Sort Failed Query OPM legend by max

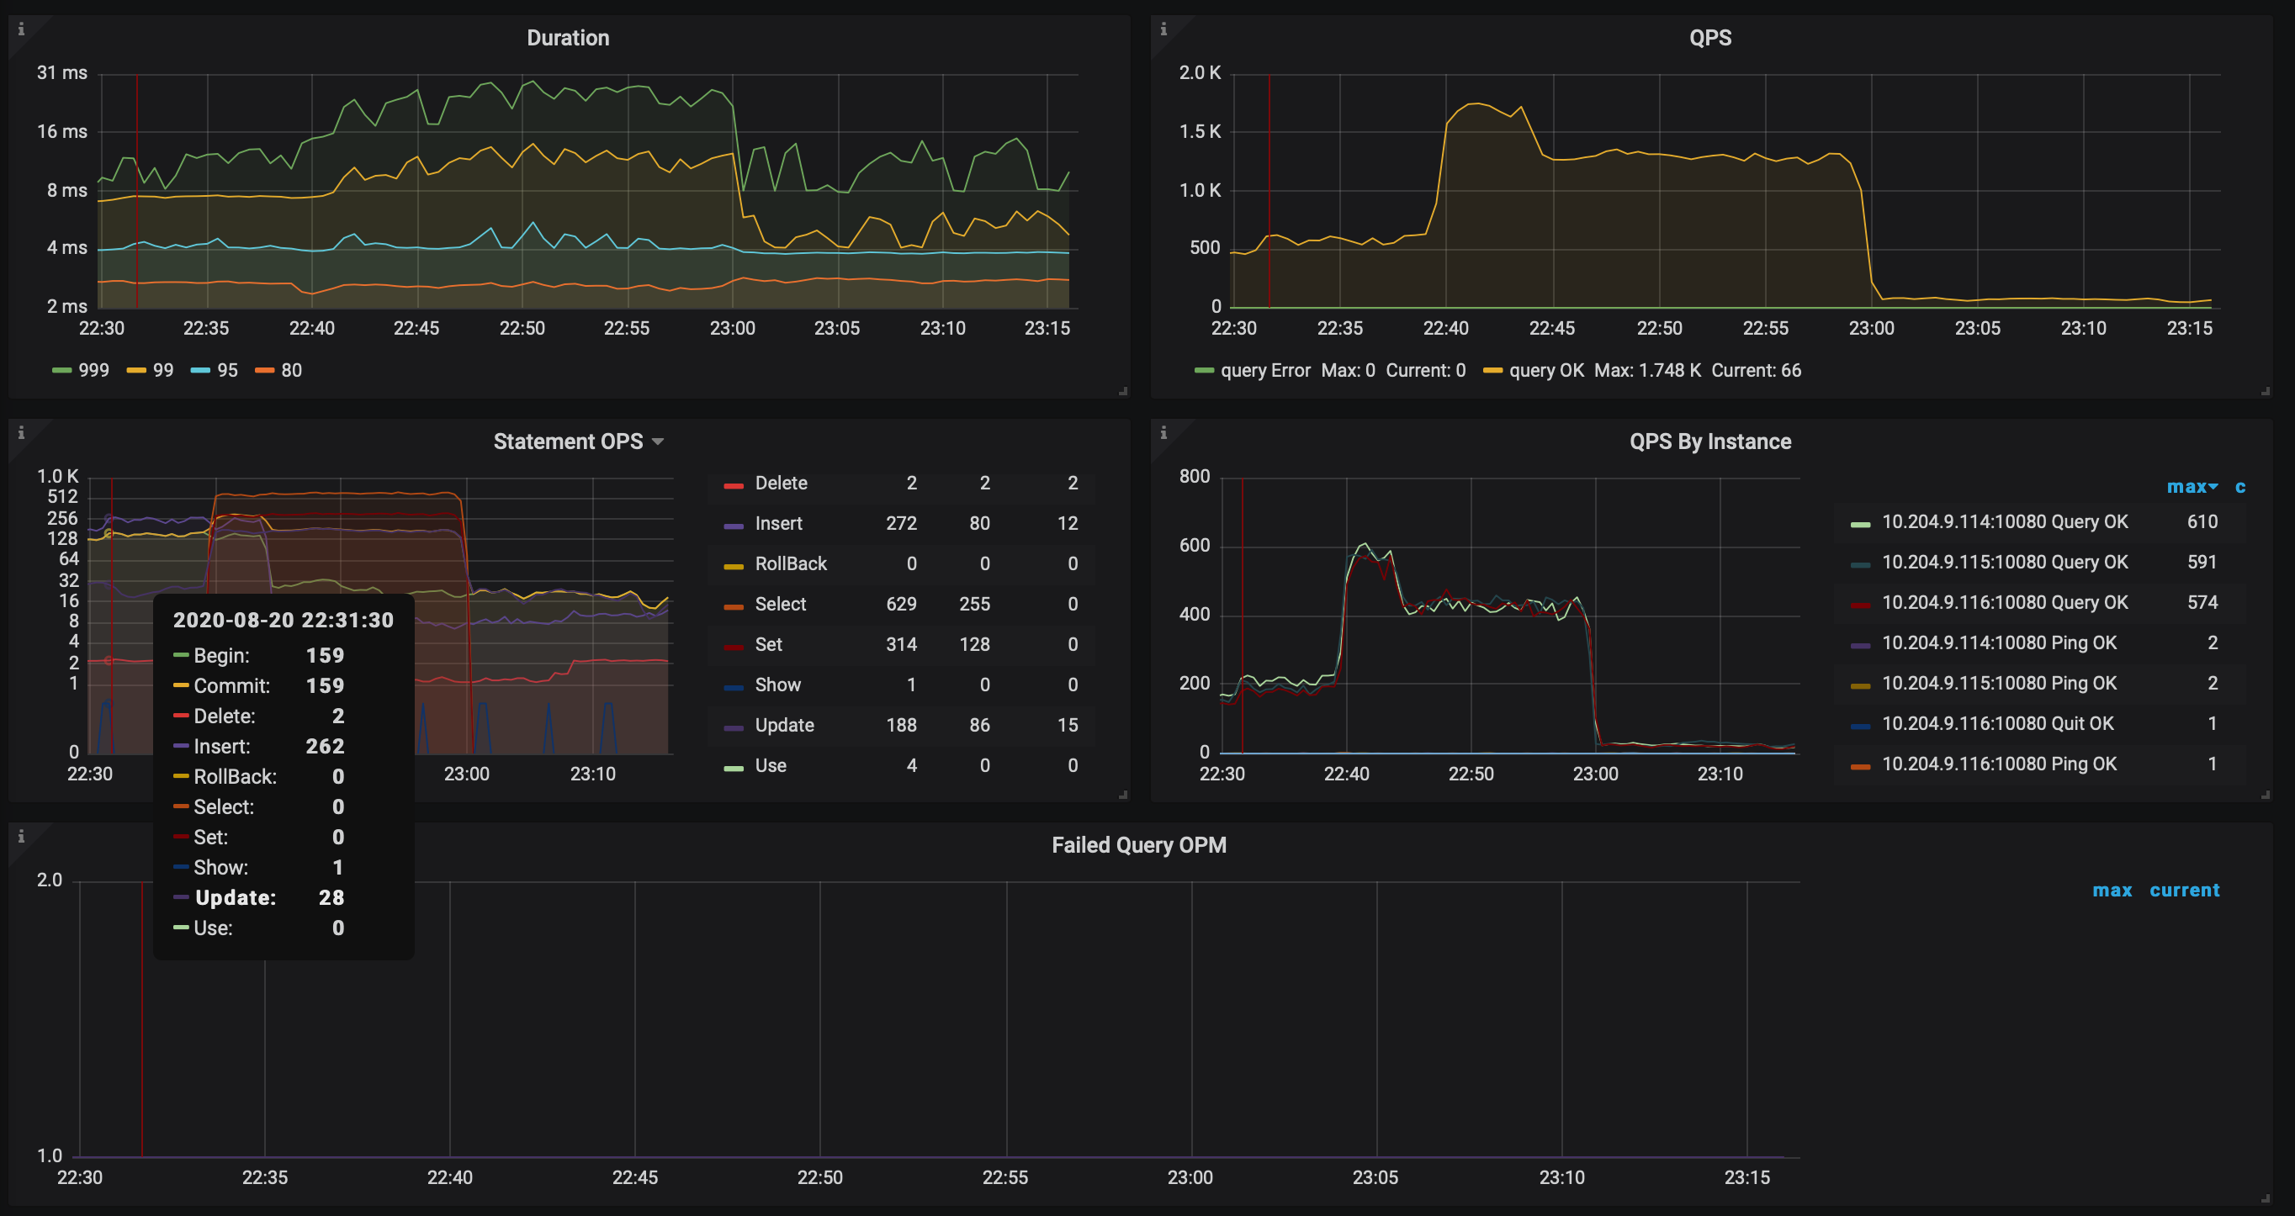pyautogui.click(x=2112, y=890)
